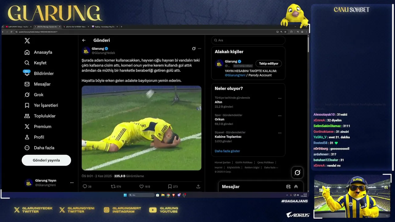The image size is (395, 222).
Task: Click Glarung username in Alakalı kişiler
Action: click(x=231, y=61)
